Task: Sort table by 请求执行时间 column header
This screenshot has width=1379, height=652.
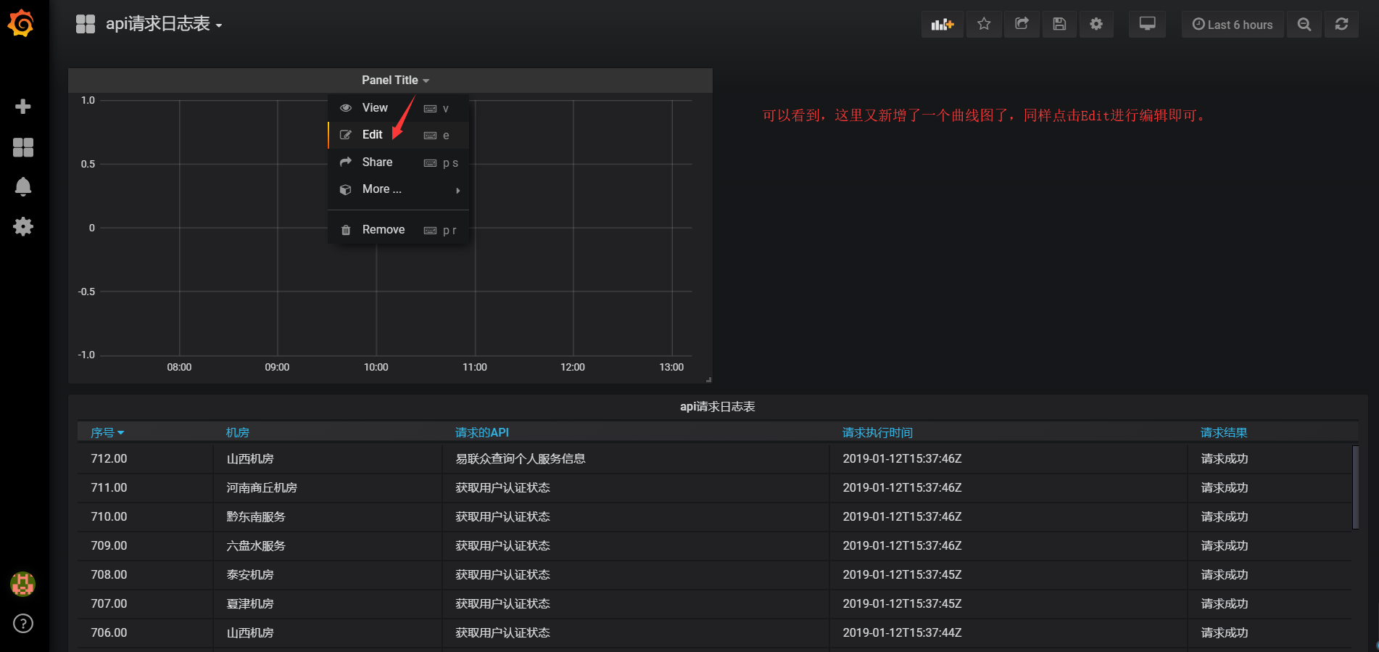Action: (x=877, y=432)
